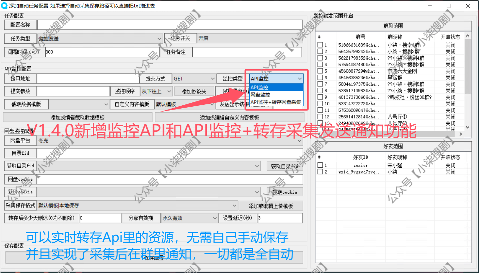Tick the checkbox for group row 3
The height and width of the screenshot is (273, 479).
[x=320, y=58]
